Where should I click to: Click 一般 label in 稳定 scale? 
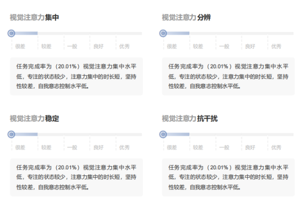pos(72,147)
